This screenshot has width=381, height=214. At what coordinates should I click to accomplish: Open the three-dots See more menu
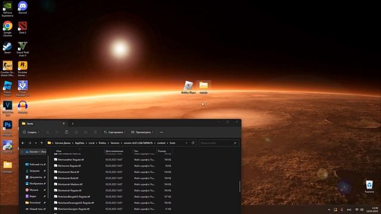(161, 132)
